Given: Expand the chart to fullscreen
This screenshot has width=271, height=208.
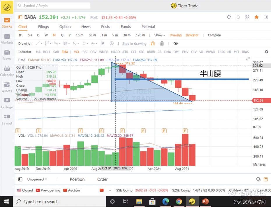Looking at the screenshot, I should [x=248, y=59].
